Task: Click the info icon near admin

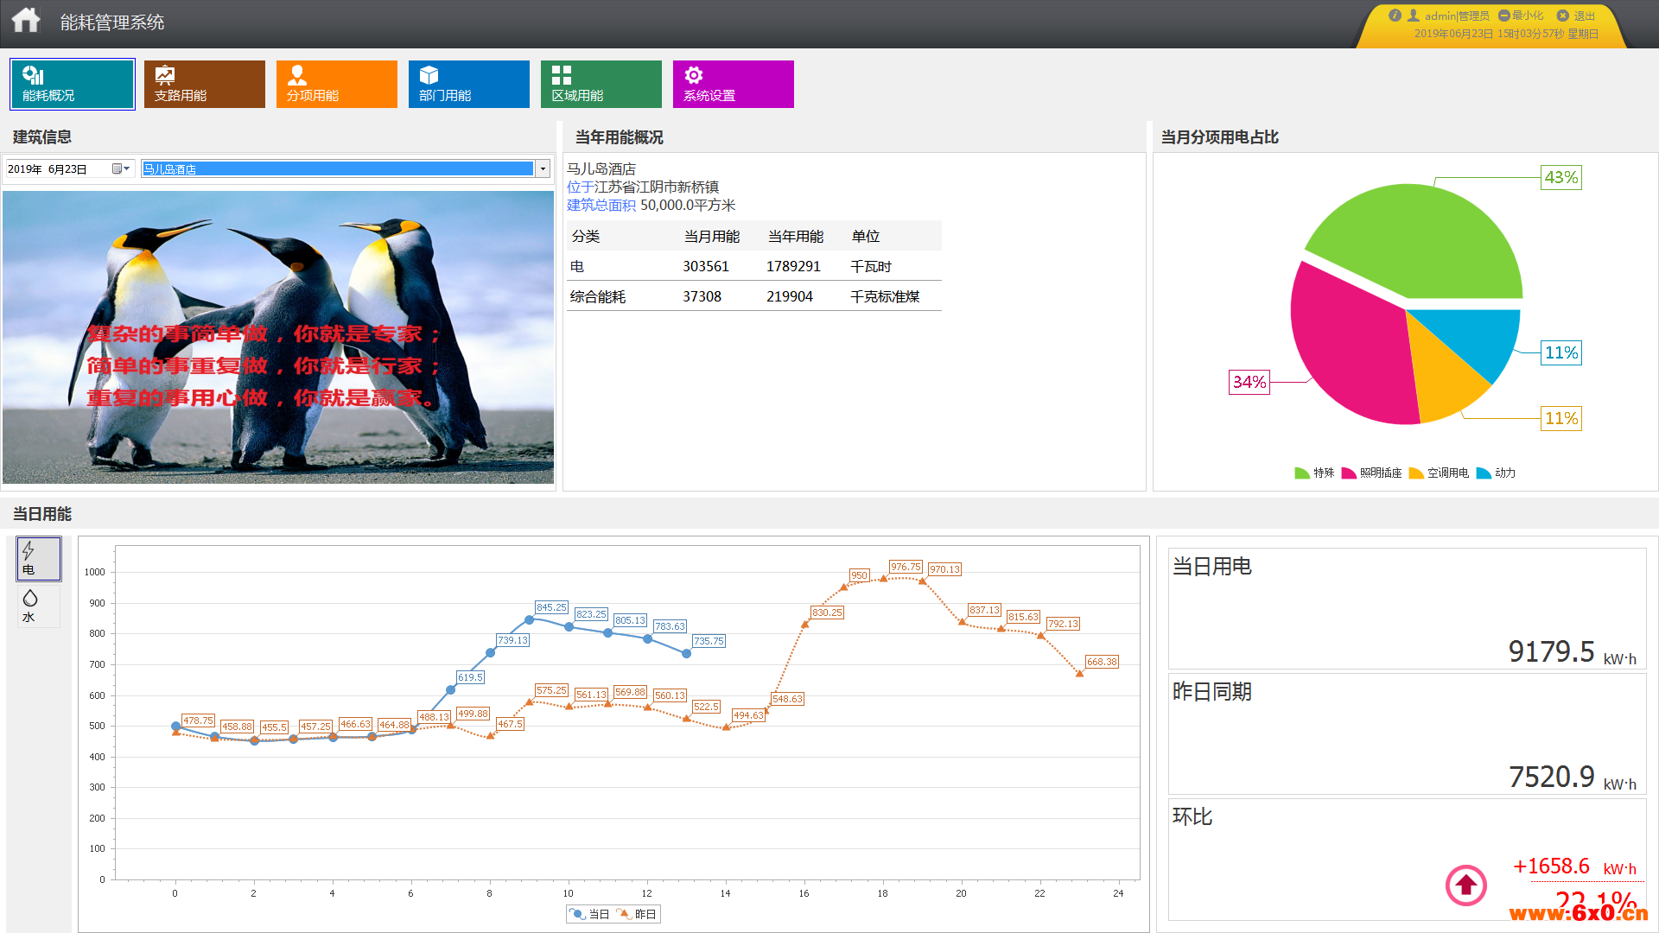Action: coord(1395,16)
